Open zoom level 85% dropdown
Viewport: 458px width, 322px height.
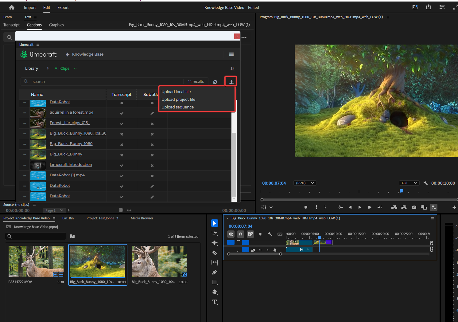pyautogui.click(x=305, y=183)
